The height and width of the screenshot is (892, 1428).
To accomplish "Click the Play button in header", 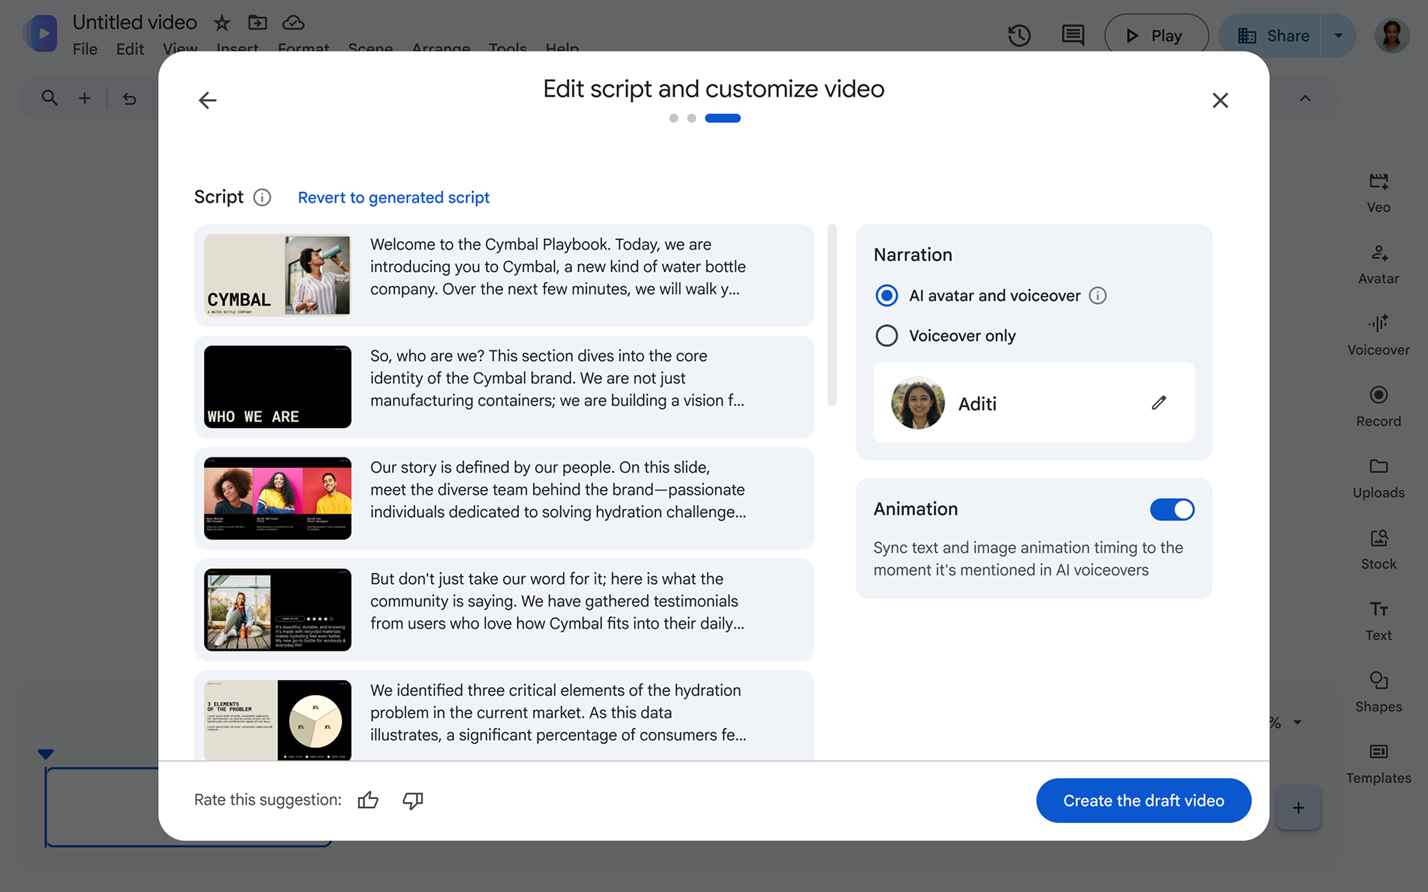I will pos(1156,35).
